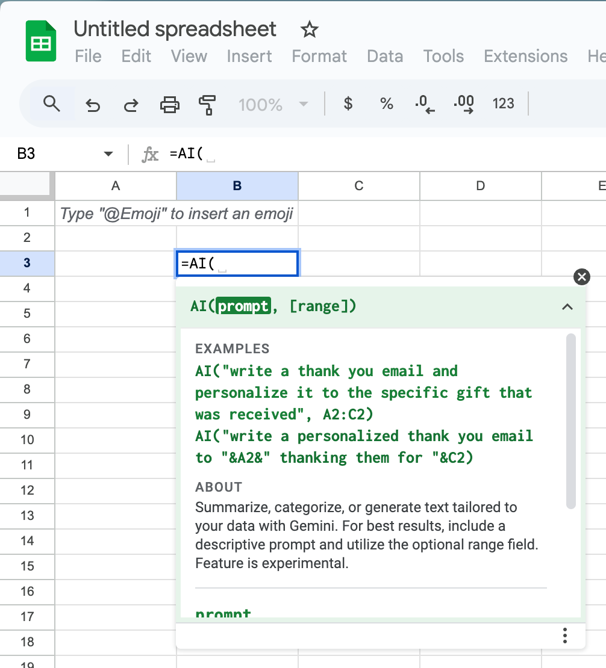Open the Extensions menu

click(x=525, y=56)
